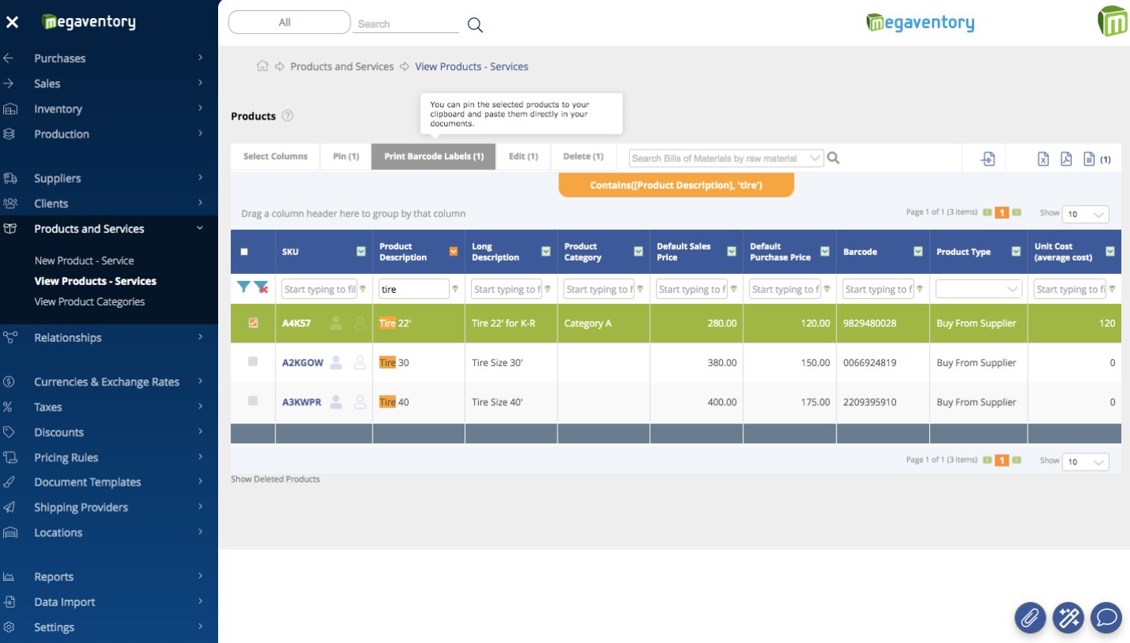The height and width of the screenshot is (643, 1130).
Task: Click the import document arrow icon
Action: coord(987,159)
